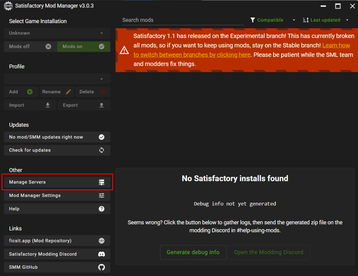Viewport: 358px width, 276px height.
Task: Open the game installation dropdown showing Unknown
Action: (x=57, y=33)
